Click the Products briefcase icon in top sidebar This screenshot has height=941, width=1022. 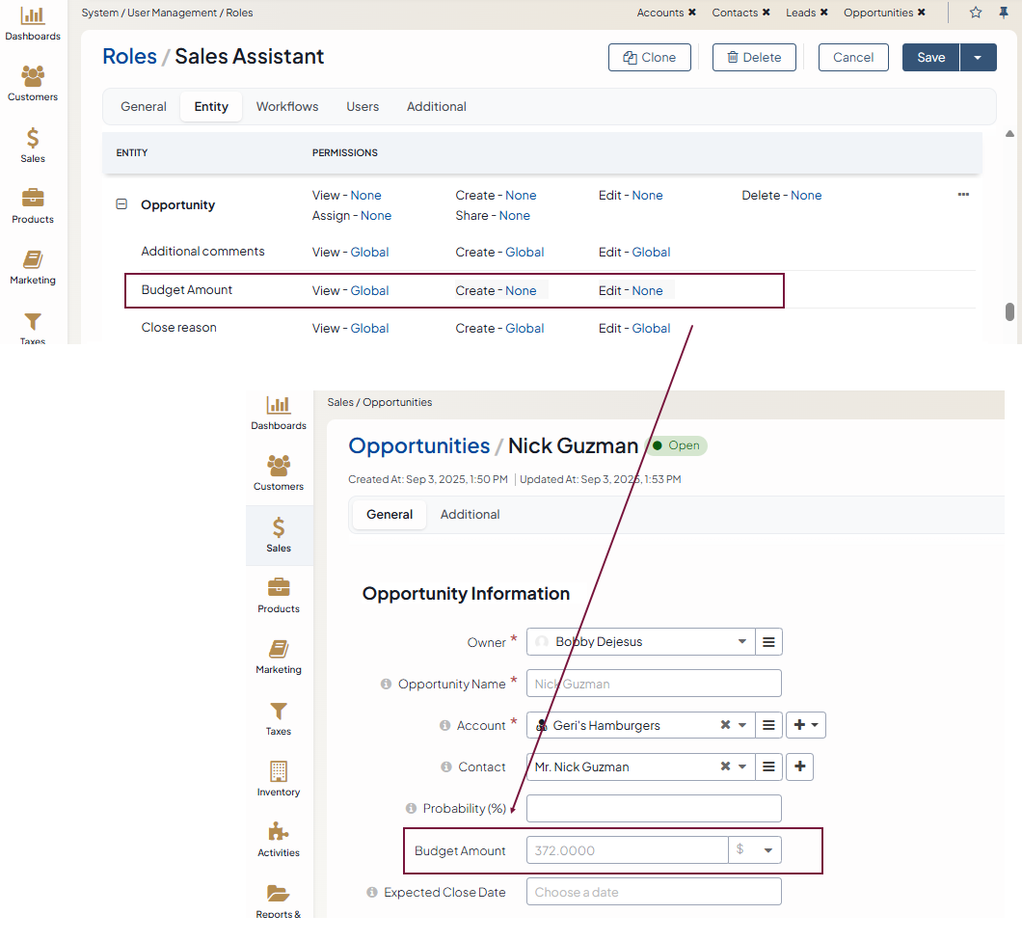point(33,200)
